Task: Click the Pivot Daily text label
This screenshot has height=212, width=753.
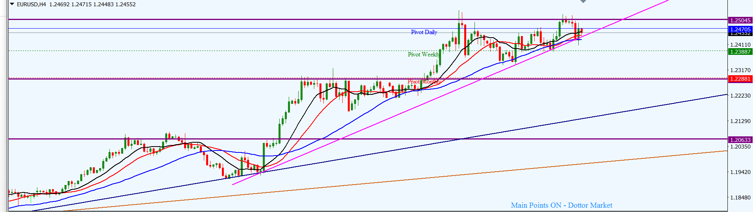Action: click(x=424, y=32)
